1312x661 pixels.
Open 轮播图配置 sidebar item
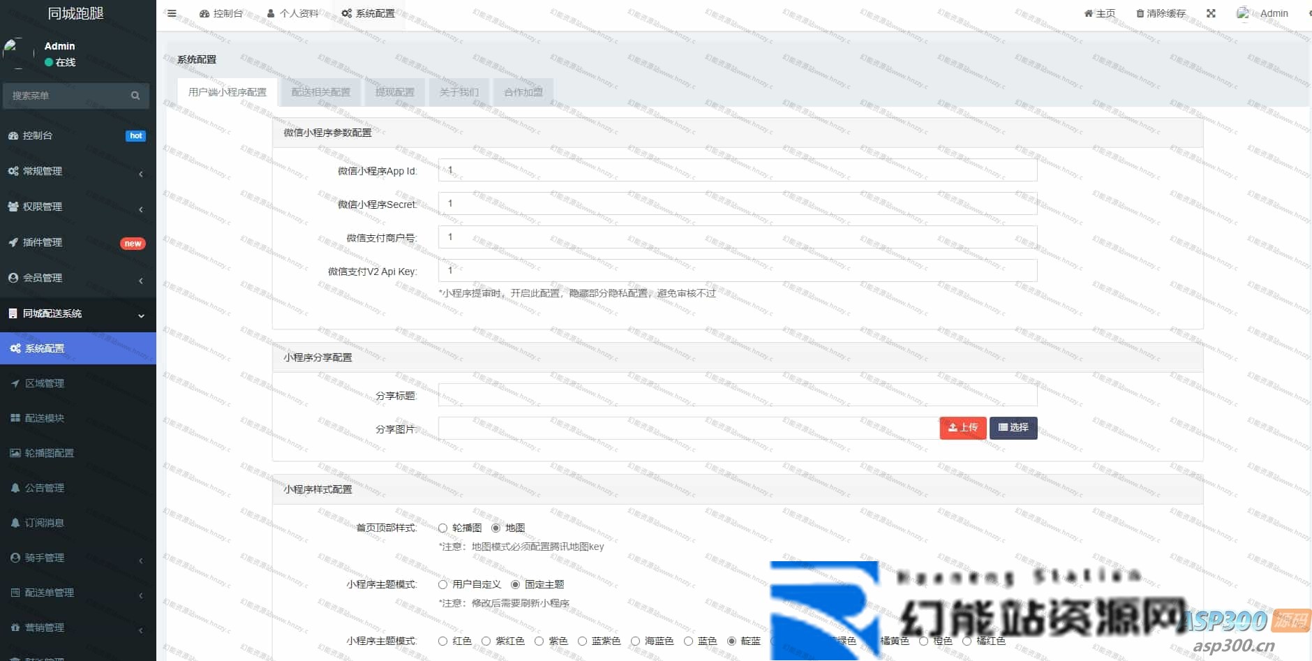click(49, 453)
